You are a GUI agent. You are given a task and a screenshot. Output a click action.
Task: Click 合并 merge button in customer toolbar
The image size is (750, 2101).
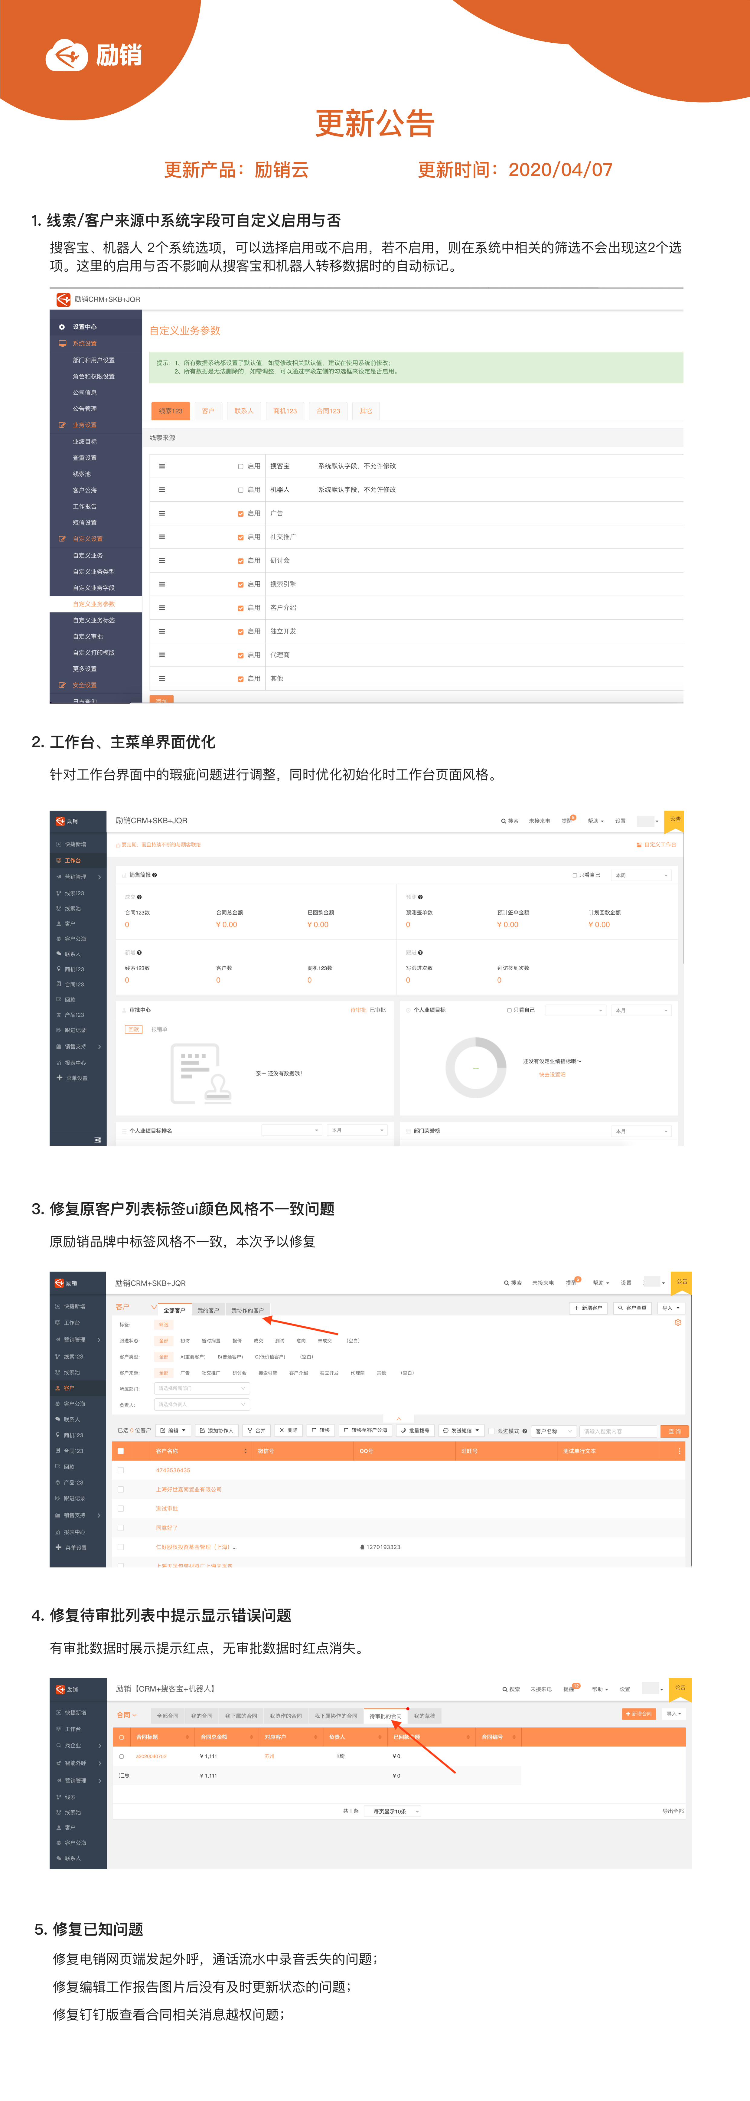257,1431
